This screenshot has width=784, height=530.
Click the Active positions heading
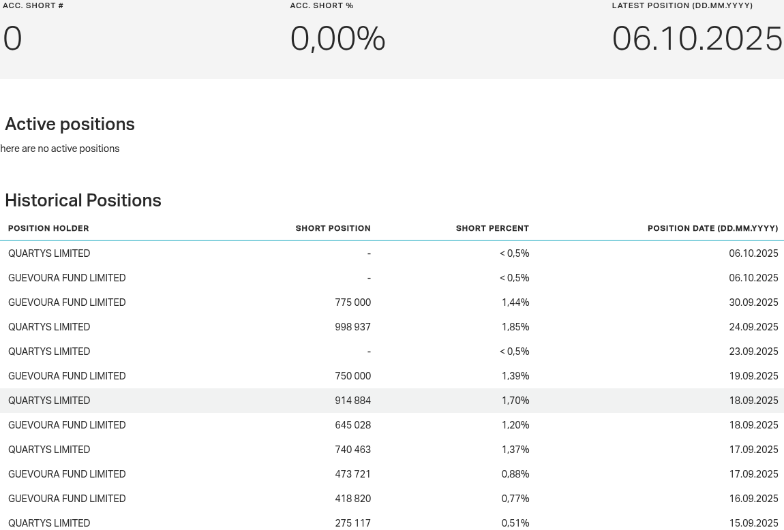70,125
